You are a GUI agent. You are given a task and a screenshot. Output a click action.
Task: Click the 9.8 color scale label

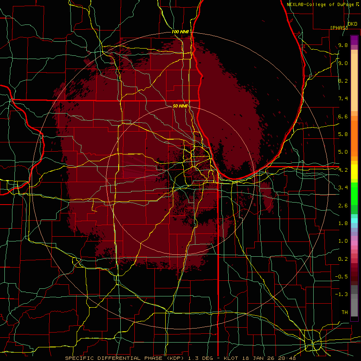pos(343,45)
